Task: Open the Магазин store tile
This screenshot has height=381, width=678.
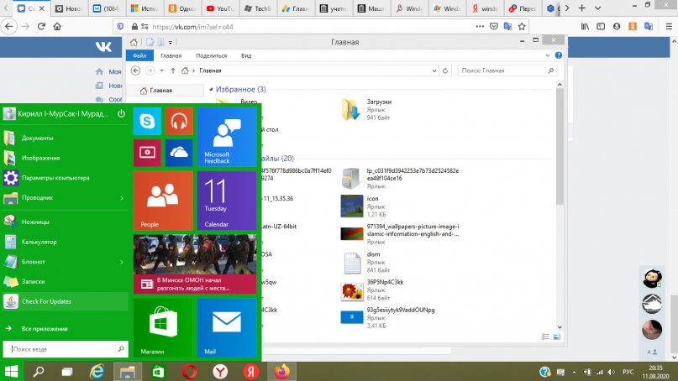Action: click(163, 327)
